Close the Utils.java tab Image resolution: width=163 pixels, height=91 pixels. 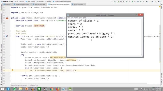pos(11,4)
